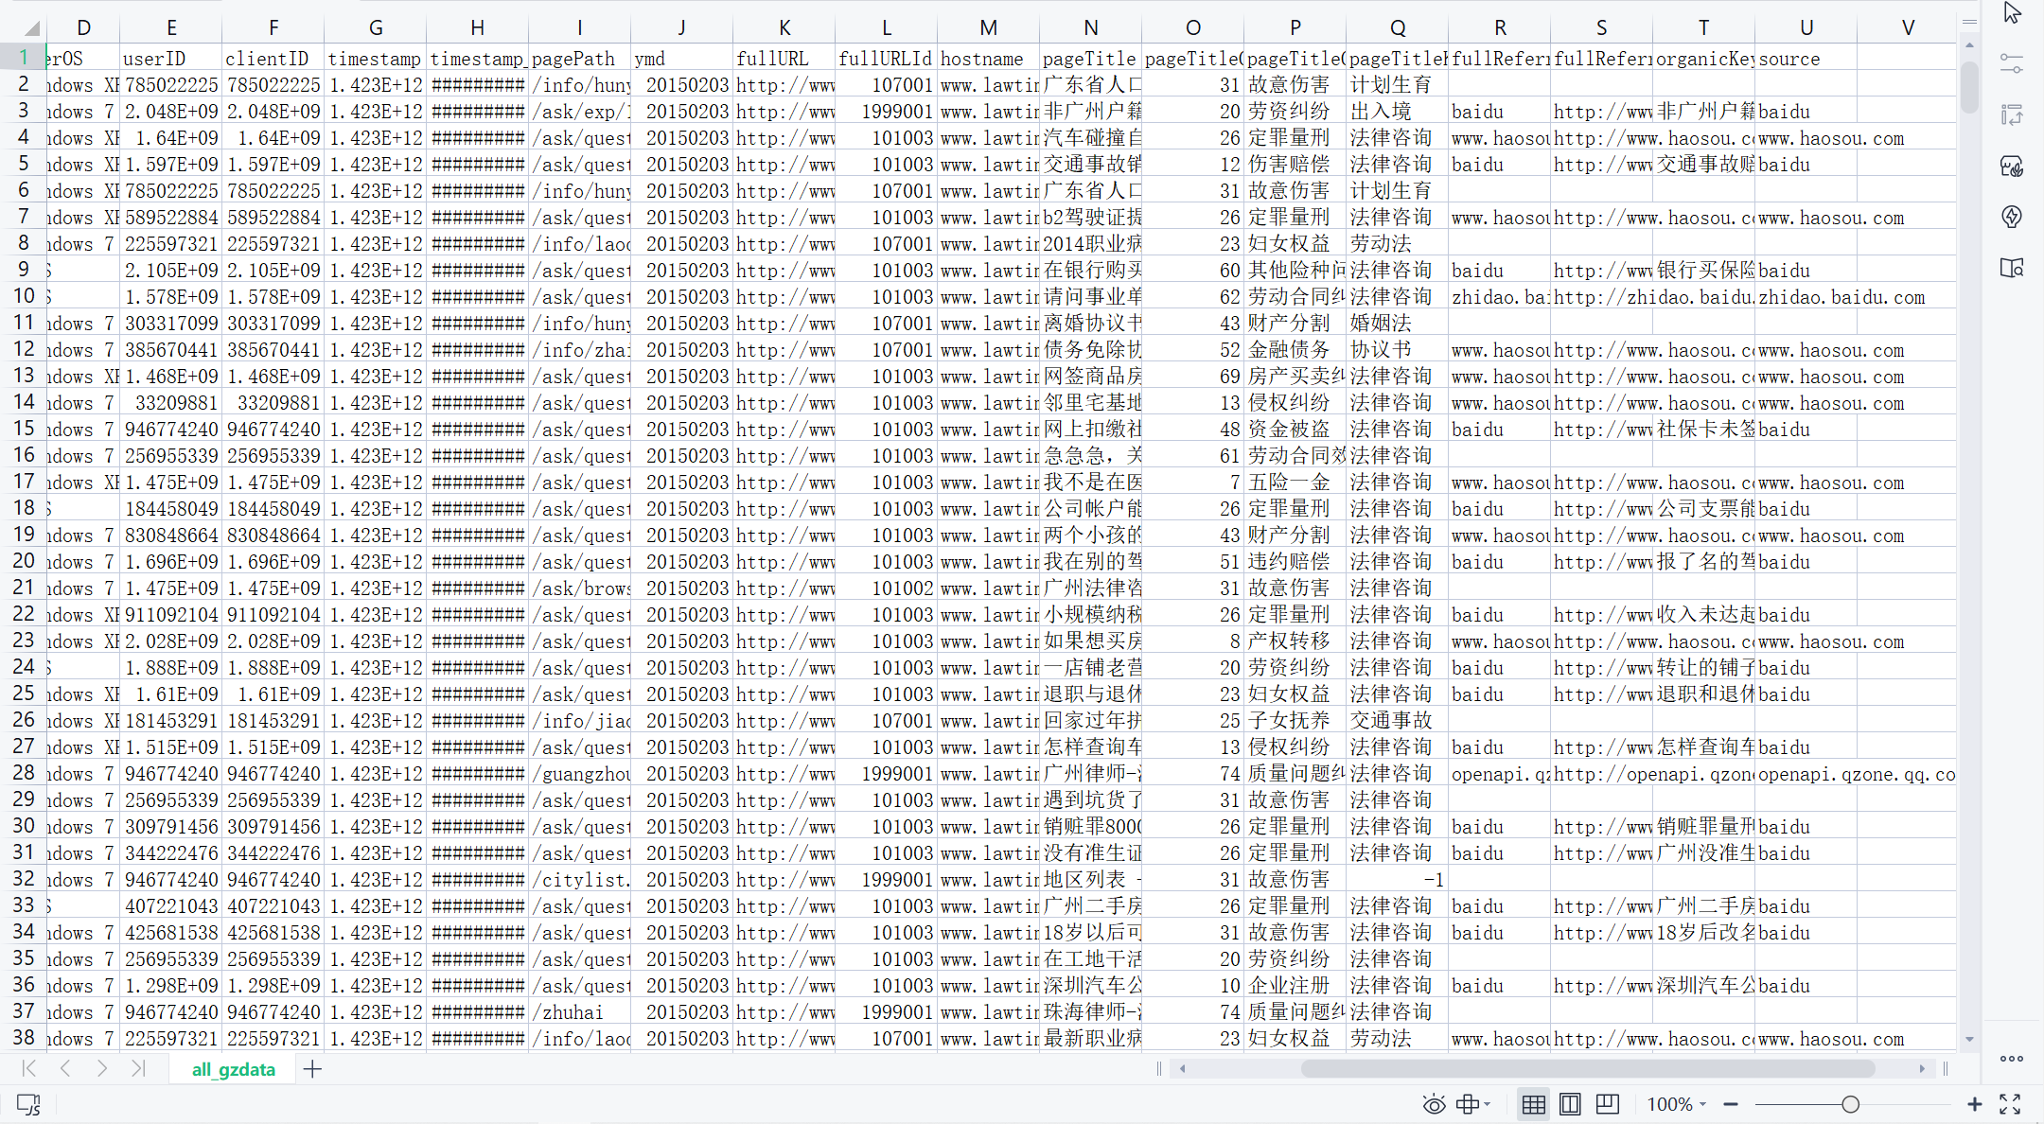Viewport: 2044px width, 1124px height.
Task: Open the book search icon in sidebar
Action: point(2012,268)
